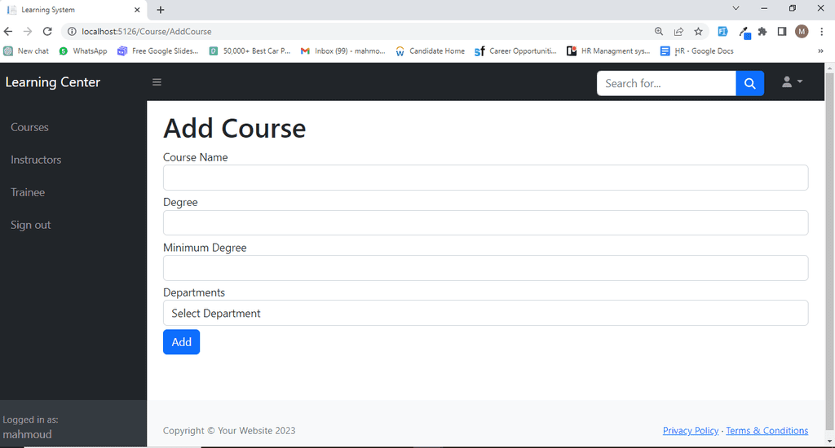Screen dimensions: 835x448
Task: Click the pen extension icon with blue badge
Action: coord(744,33)
